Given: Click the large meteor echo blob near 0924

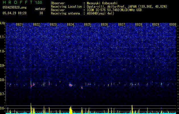Looking at the screenshot, I should (71, 85).
